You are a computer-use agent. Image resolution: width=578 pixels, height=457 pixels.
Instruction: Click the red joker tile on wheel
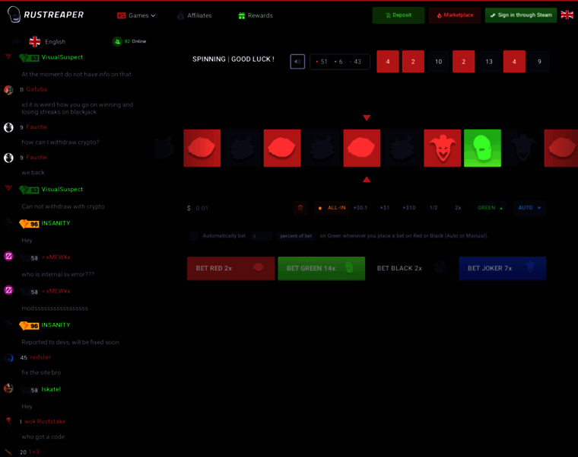click(x=442, y=148)
